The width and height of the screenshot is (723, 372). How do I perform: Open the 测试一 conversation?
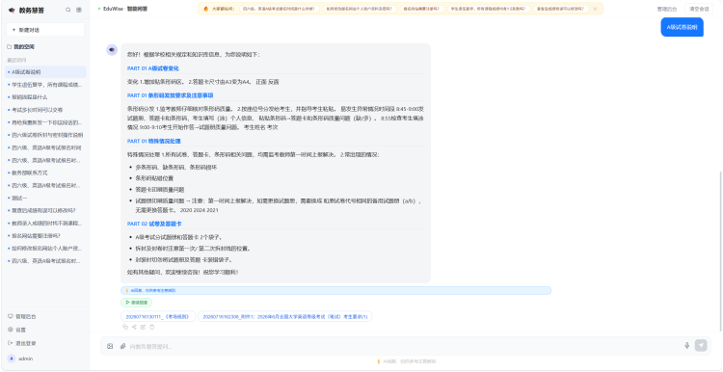(45, 198)
